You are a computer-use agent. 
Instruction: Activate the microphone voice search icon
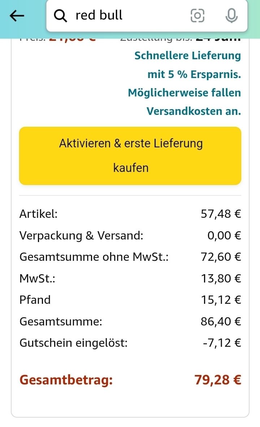(231, 16)
